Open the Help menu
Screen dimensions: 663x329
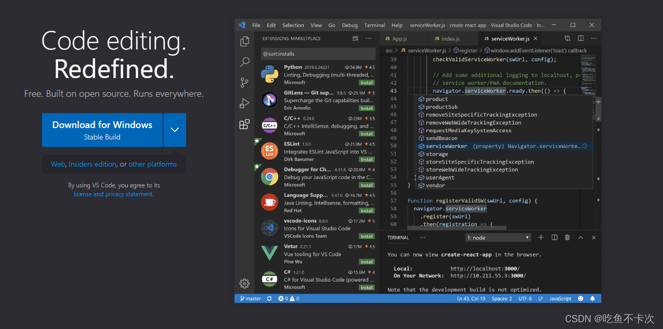[397, 25]
